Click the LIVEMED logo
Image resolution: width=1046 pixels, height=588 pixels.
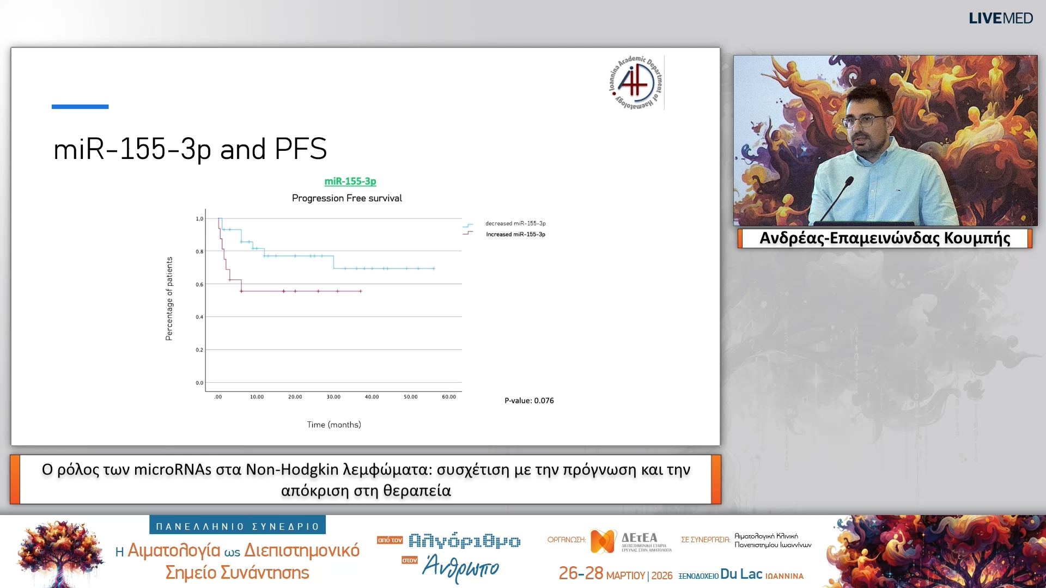click(1000, 19)
